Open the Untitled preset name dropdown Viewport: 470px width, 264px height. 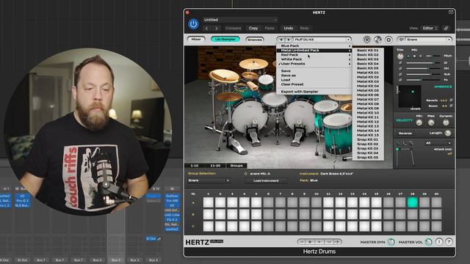coord(240,20)
